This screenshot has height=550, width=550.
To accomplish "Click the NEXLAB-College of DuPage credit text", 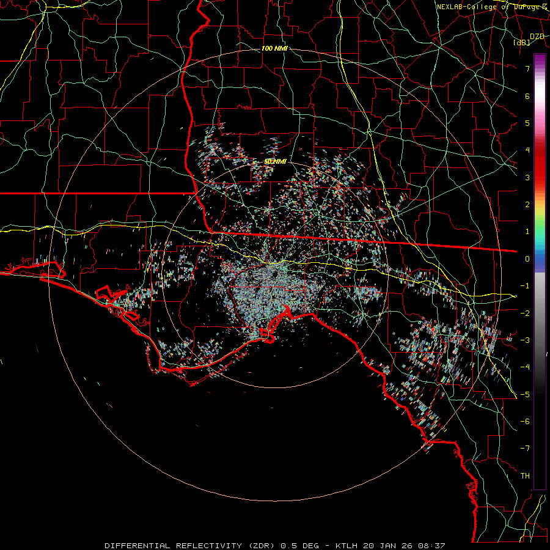I will [x=491, y=7].
